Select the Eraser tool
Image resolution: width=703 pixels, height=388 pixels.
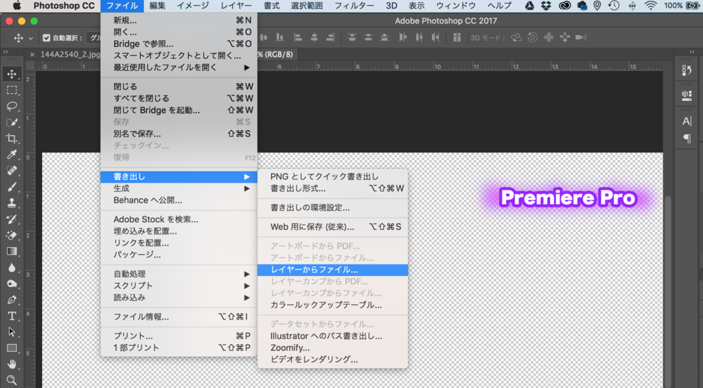point(12,236)
